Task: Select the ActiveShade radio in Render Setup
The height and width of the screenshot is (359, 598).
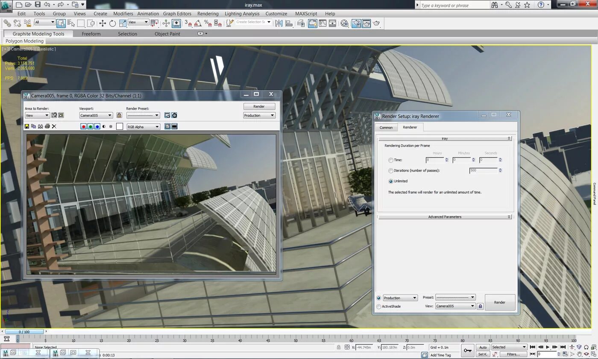Action: pos(379,306)
